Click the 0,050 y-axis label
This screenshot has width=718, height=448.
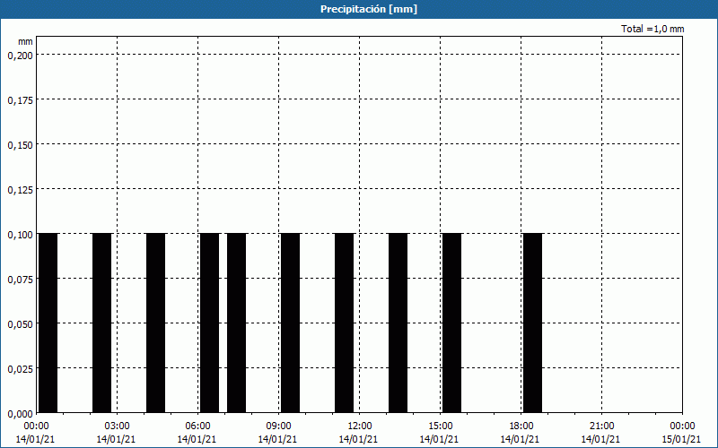[x=20, y=324]
